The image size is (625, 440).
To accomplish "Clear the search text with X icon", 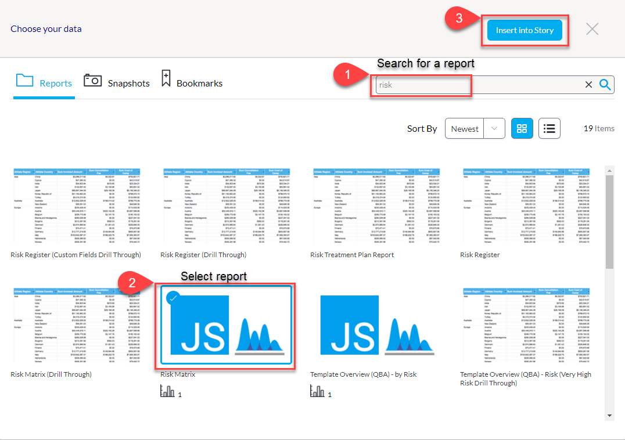I will pyautogui.click(x=588, y=85).
